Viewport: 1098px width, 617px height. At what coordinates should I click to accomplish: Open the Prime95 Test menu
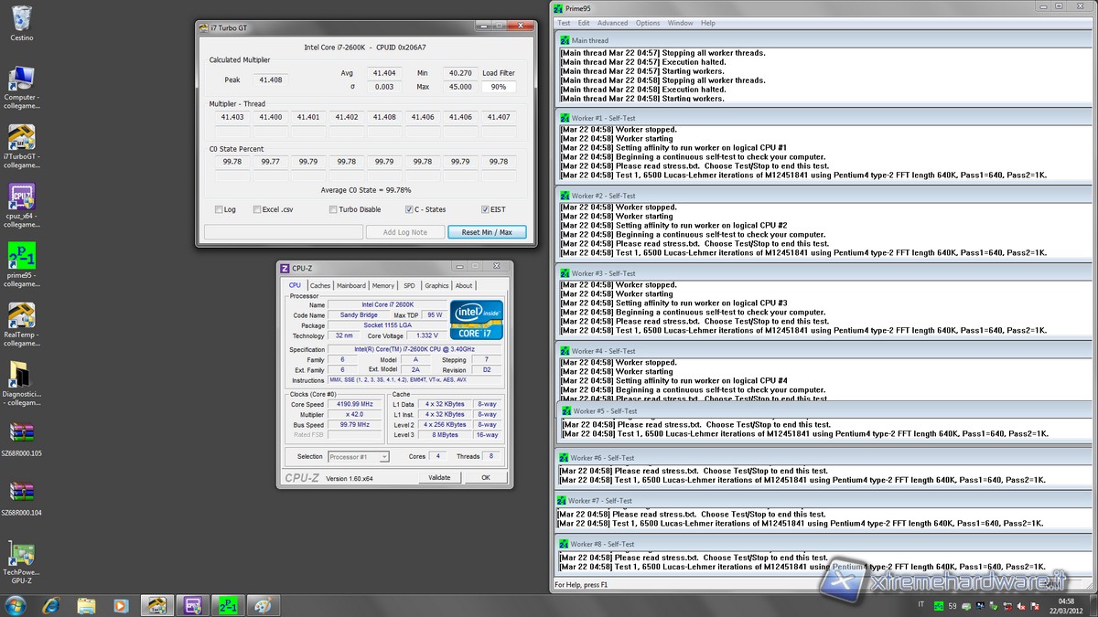(x=564, y=23)
